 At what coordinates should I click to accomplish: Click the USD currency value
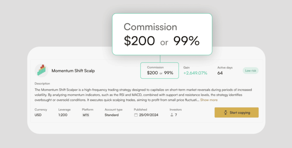click(38, 115)
